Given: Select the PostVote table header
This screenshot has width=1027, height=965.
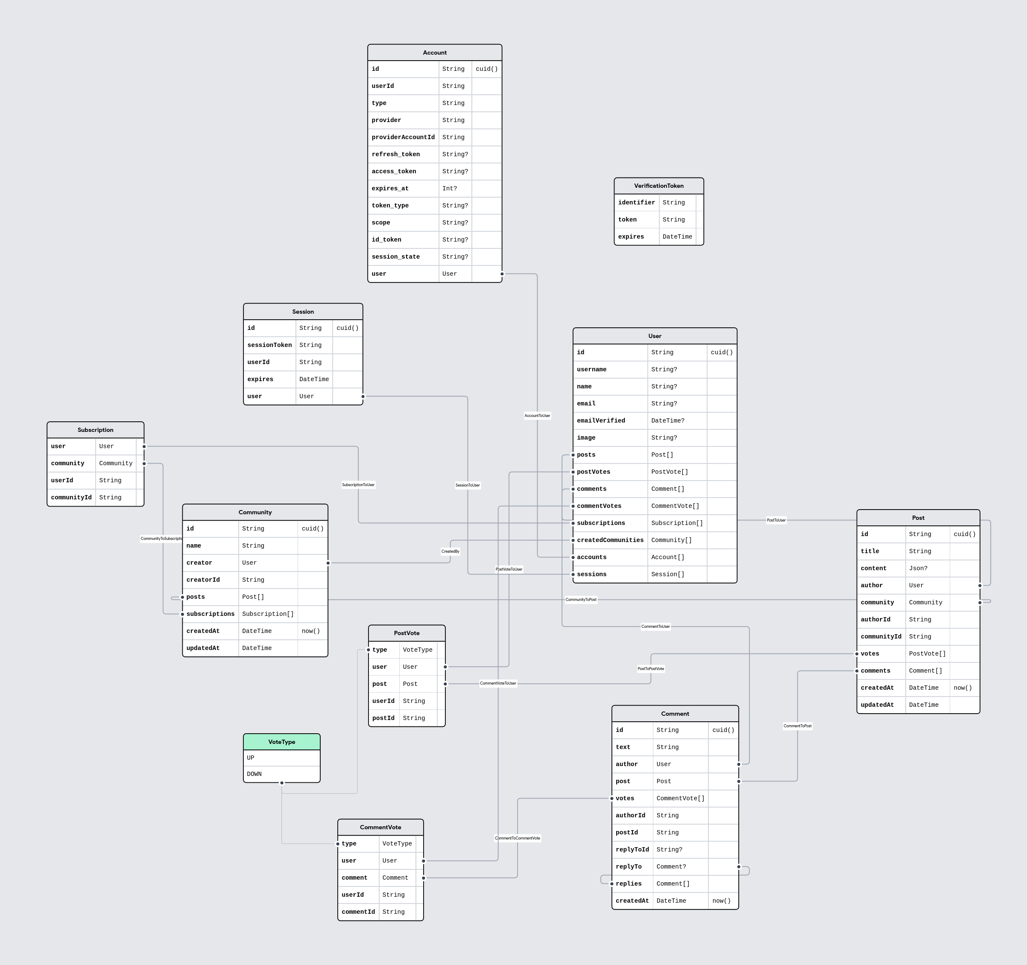Looking at the screenshot, I should coord(407,633).
